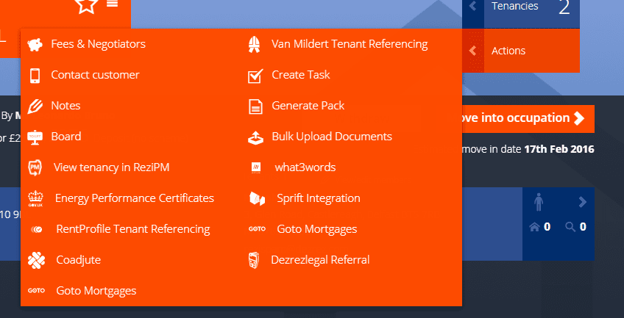Click the GOTO logo in the left column

pyautogui.click(x=36, y=291)
